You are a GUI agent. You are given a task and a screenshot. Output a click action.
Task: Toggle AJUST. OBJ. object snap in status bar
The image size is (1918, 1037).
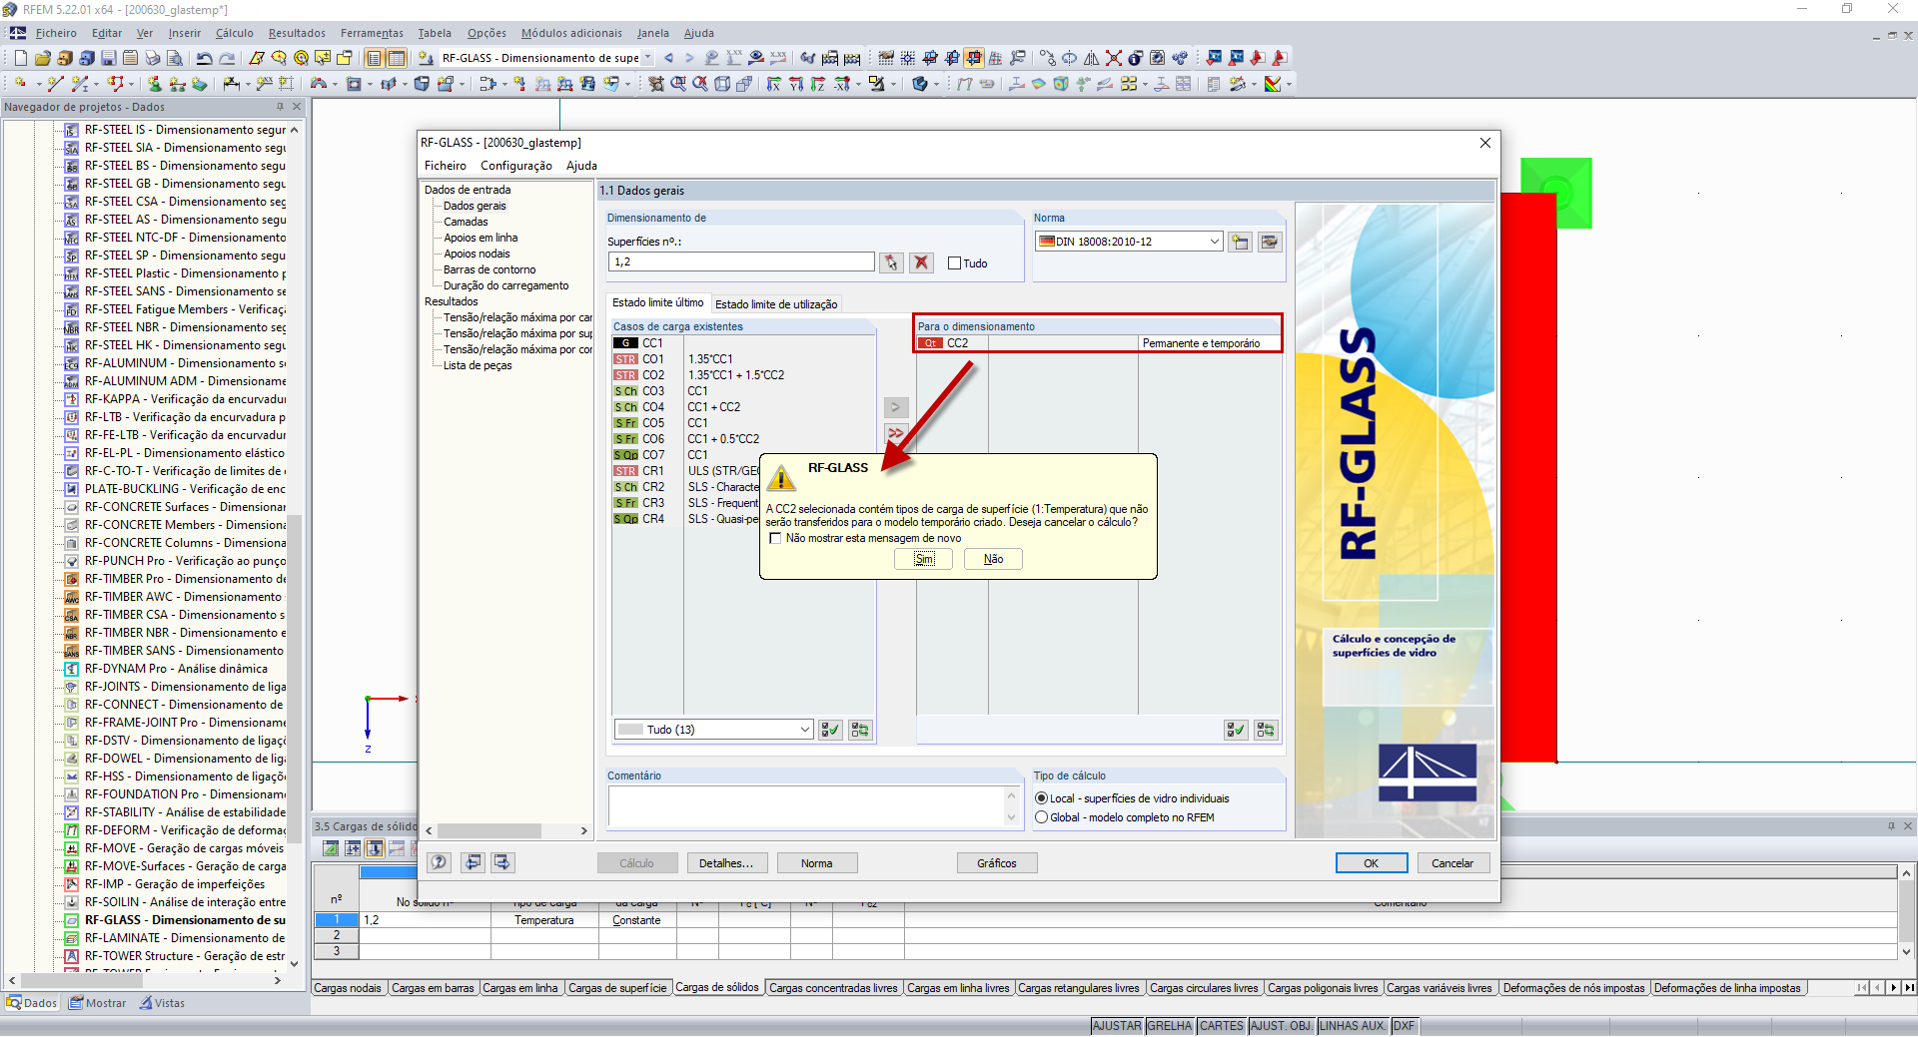pyautogui.click(x=1282, y=1026)
